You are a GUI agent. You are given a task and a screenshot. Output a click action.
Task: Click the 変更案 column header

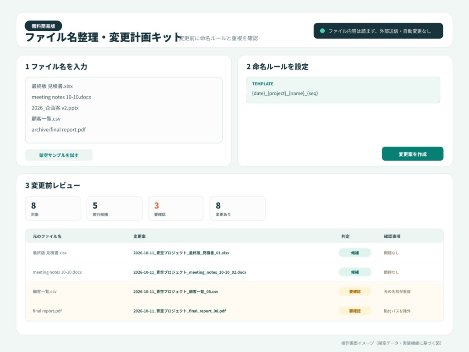tap(139, 236)
